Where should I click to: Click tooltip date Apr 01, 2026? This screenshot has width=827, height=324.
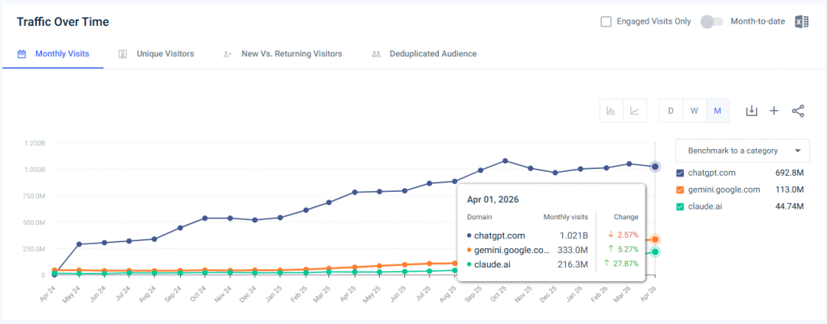(x=492, y=200)
